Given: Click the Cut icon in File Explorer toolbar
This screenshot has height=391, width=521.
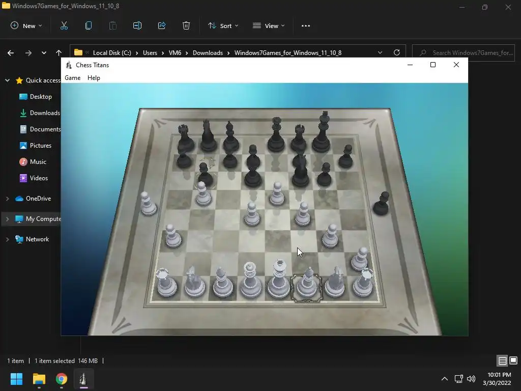Looking at the screenshot, I should (x=64, y=25).
